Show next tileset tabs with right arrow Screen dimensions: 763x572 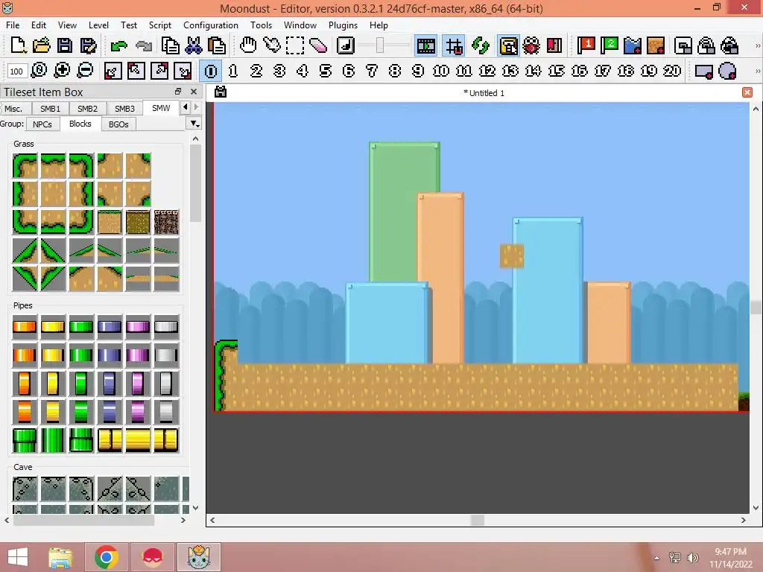(196, 107)
